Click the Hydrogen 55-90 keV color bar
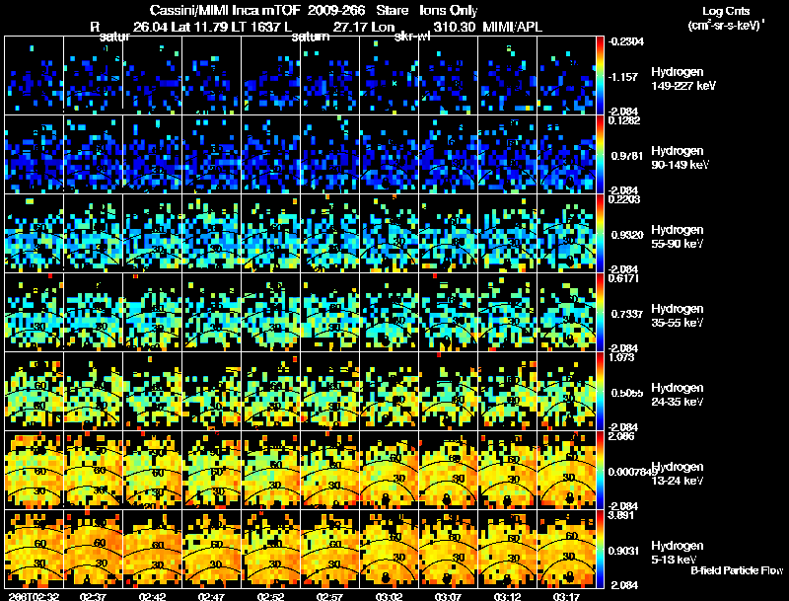 600,234
